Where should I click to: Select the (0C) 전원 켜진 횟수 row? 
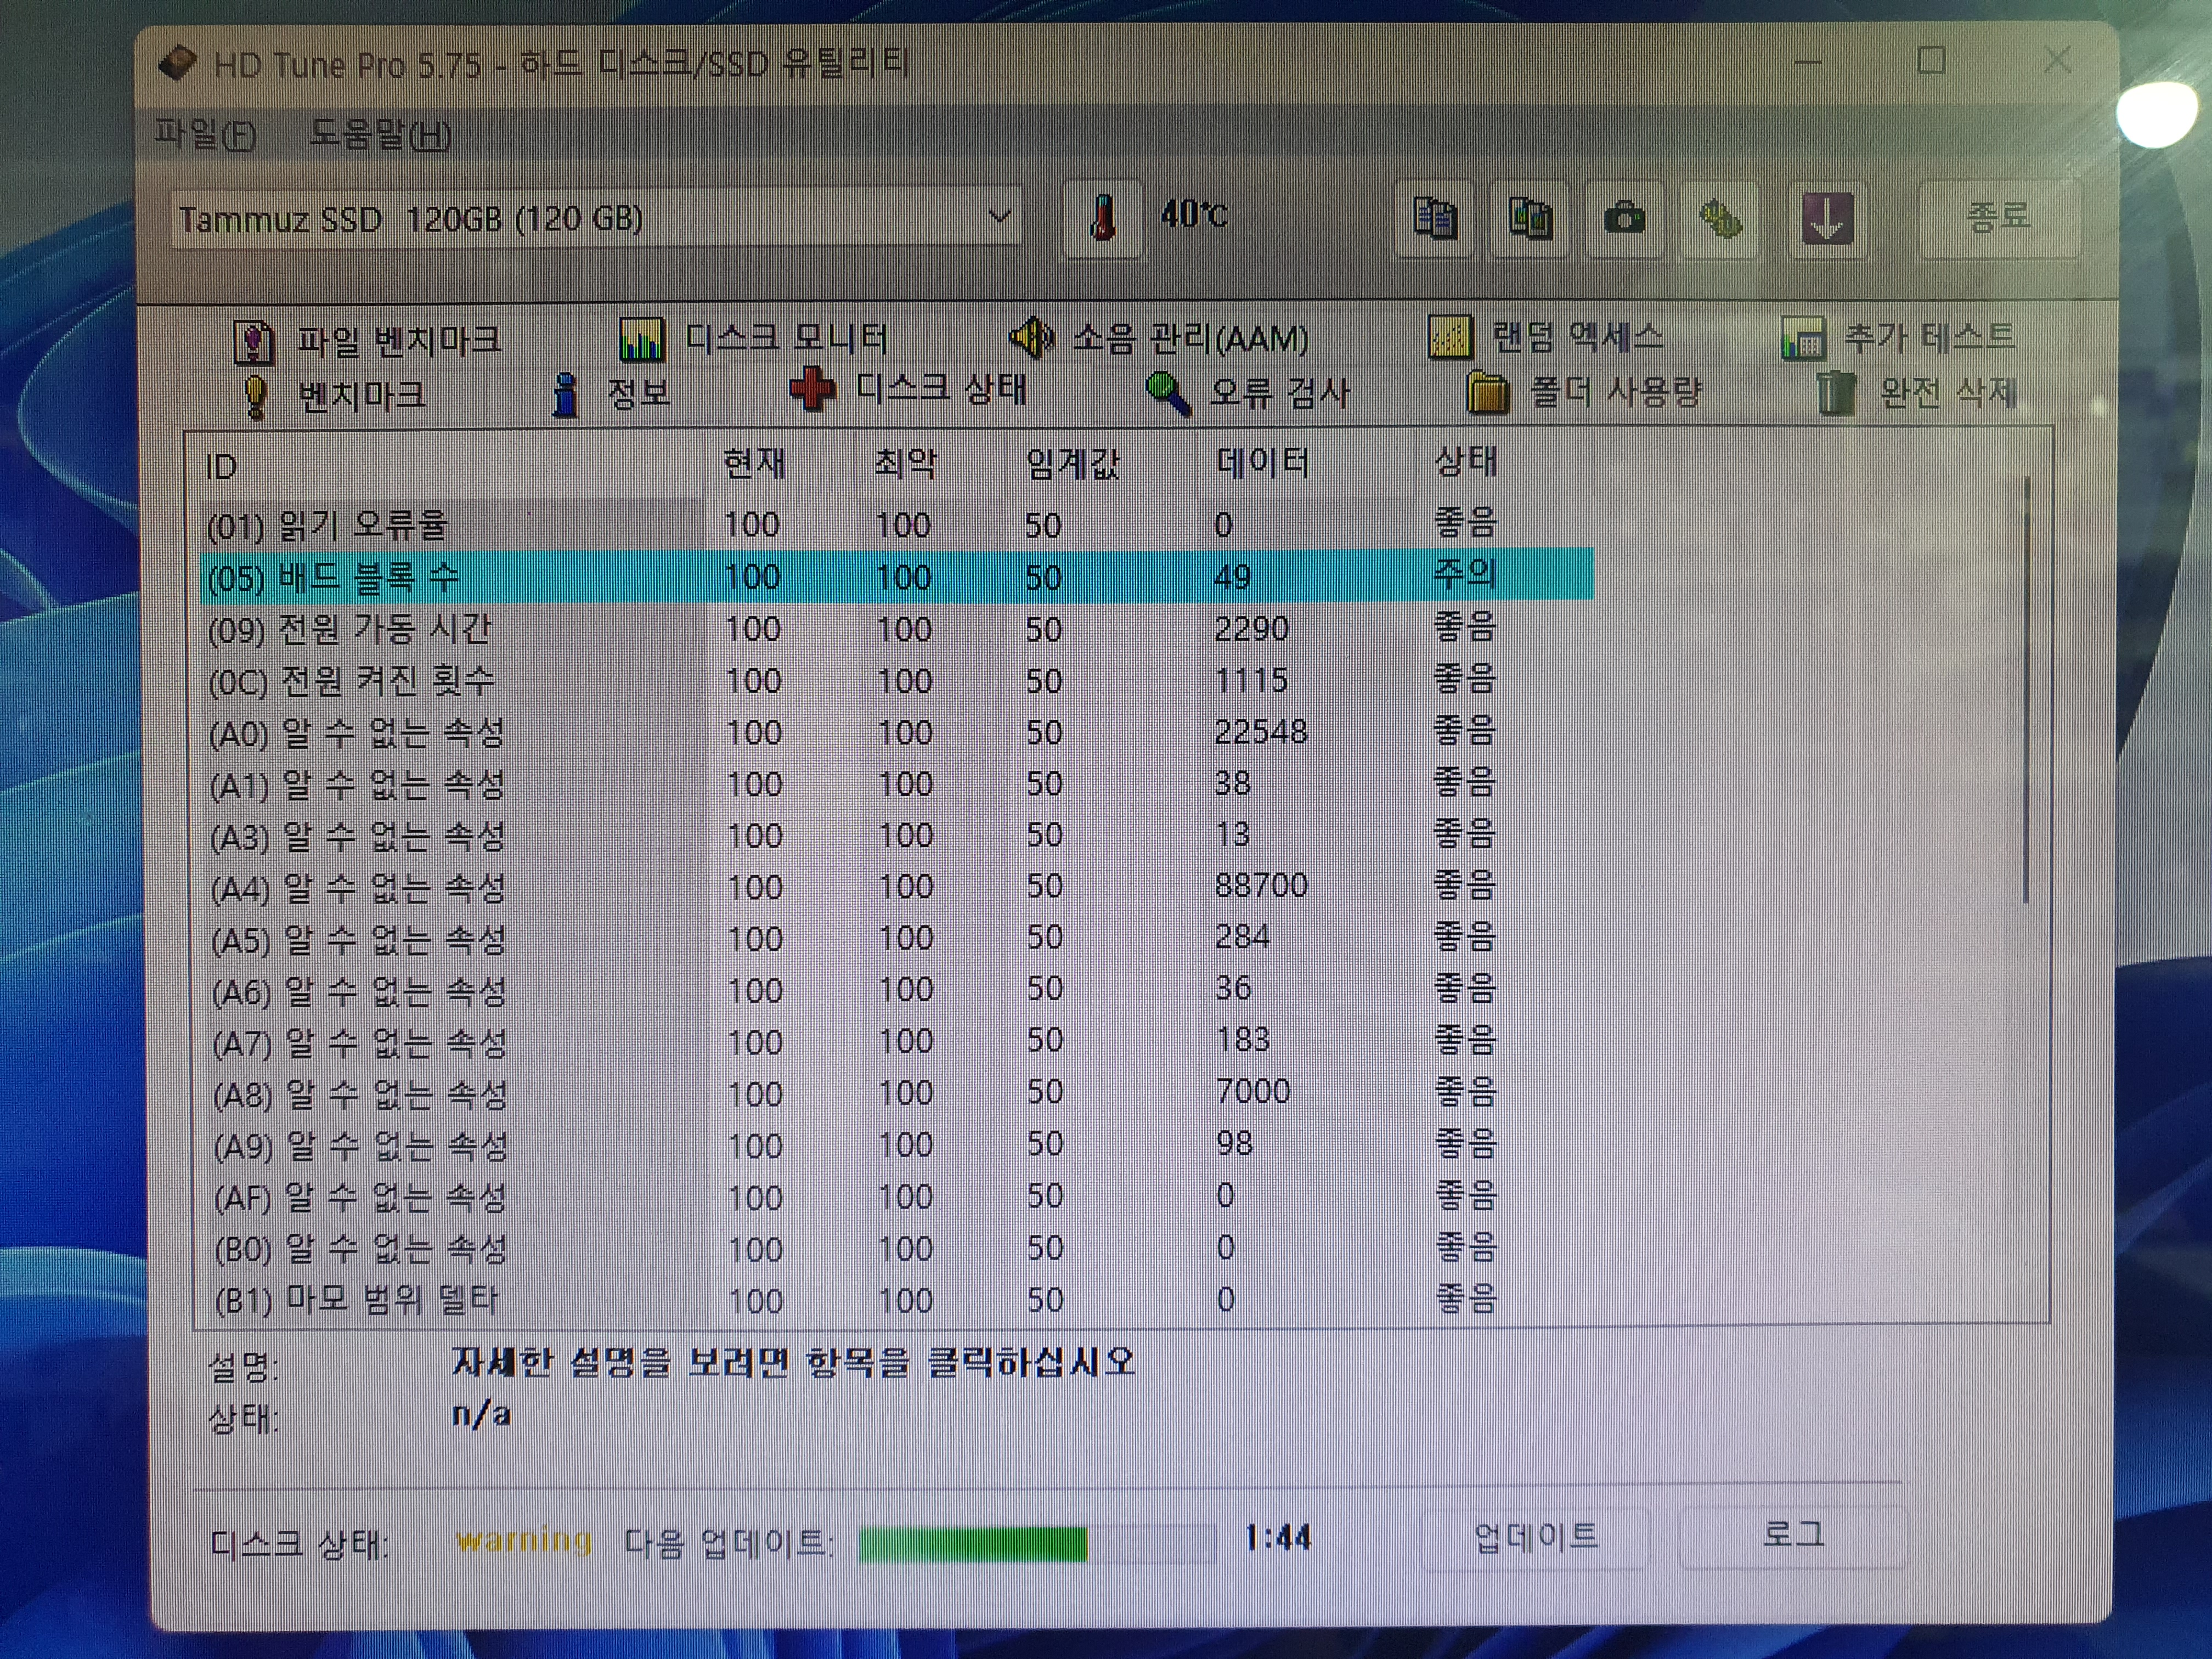pyautogui.click(x=897, y=681)
